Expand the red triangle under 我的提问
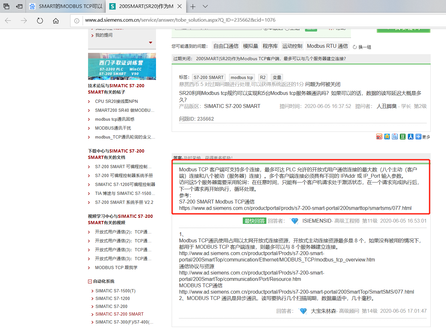 click(151, 43)
